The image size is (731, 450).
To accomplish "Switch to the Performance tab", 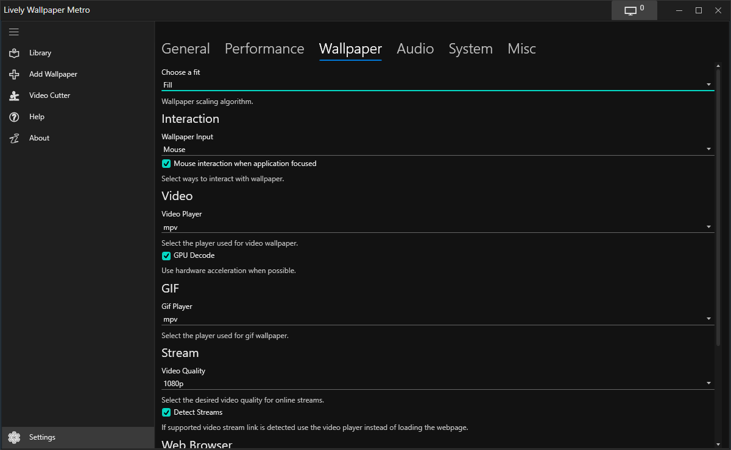I will 264,49.
